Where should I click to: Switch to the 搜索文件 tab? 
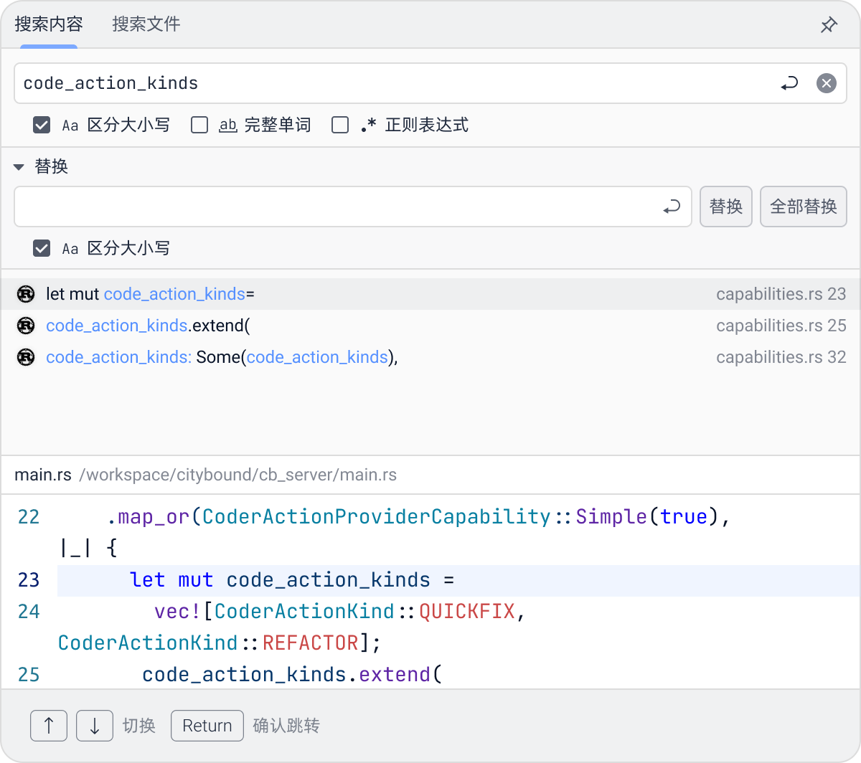[x=146, y=24]
